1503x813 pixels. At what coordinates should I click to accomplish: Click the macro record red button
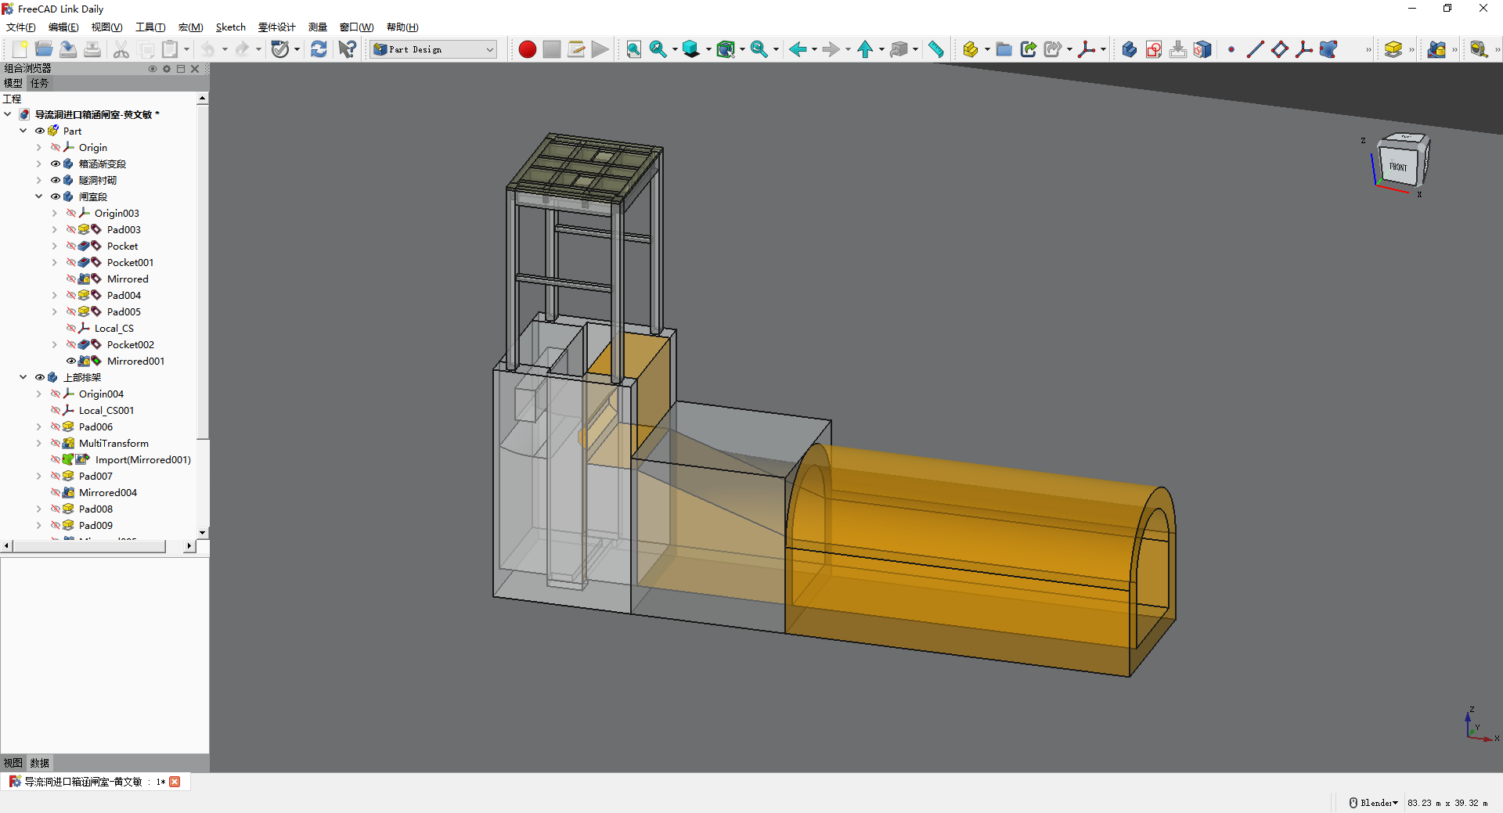527,49
